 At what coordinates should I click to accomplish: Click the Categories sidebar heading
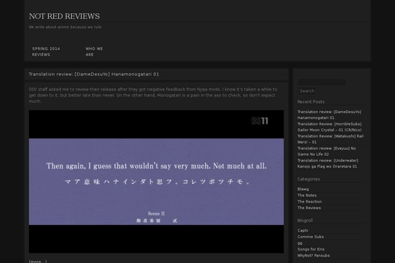(309, 179)
